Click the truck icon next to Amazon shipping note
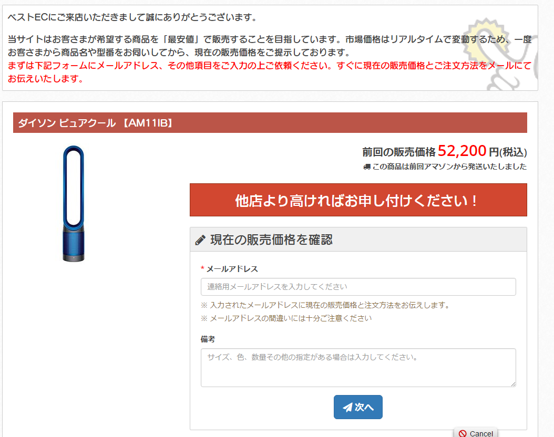 (x=367, y=167)
